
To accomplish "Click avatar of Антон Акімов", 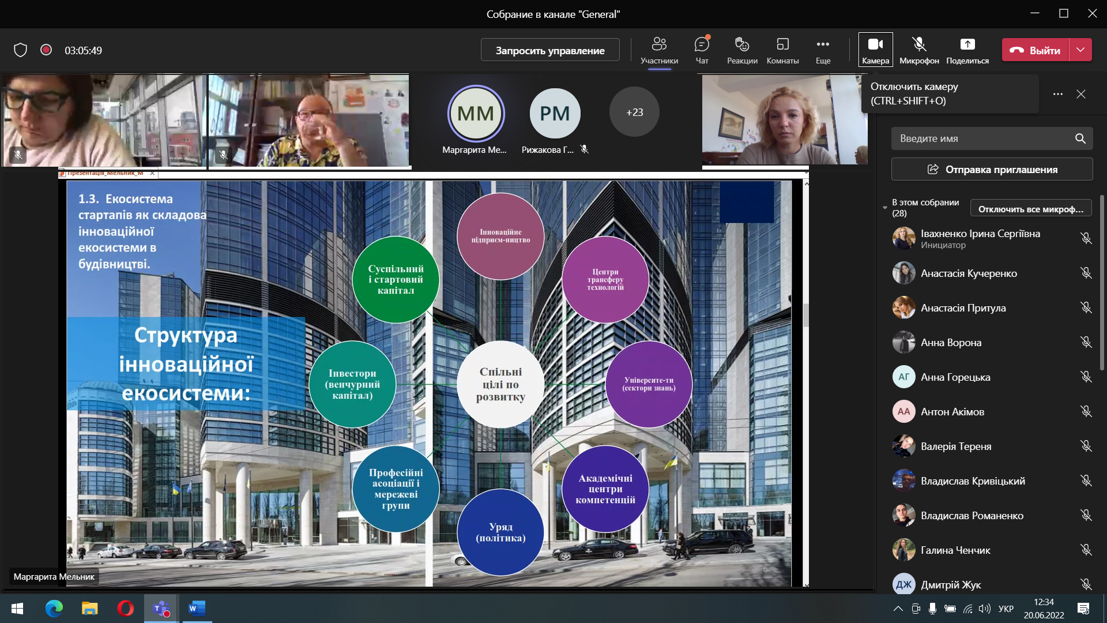I will coord(903,412).
